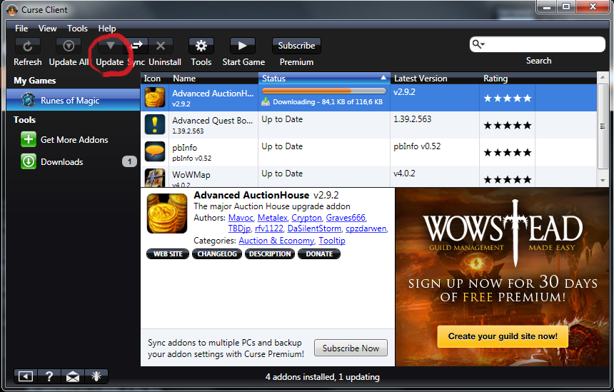Click the Update down-arrow icon

point(110,46)
